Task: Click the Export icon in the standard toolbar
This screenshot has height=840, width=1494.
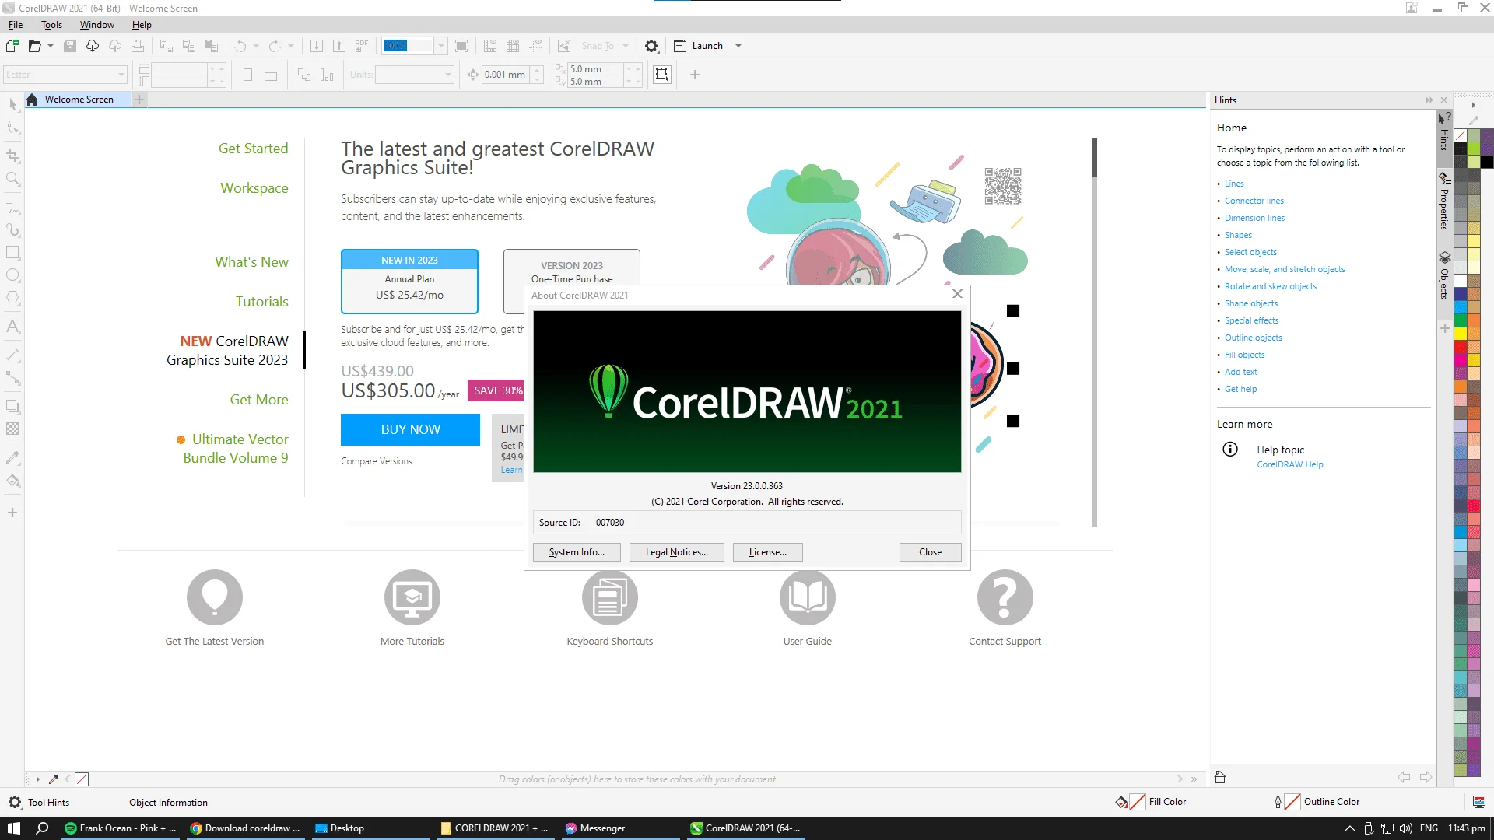Action: point(339,46)
